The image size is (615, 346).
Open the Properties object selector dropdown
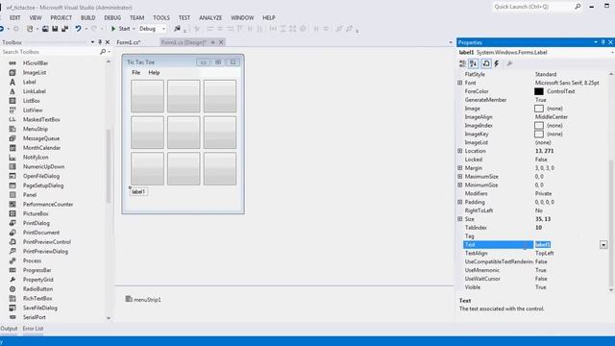[x=612, y=53]
